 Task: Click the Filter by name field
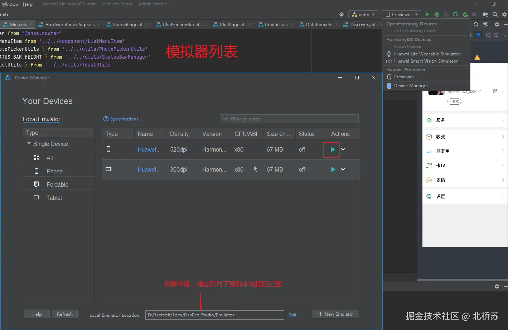(x=290, y=119)
